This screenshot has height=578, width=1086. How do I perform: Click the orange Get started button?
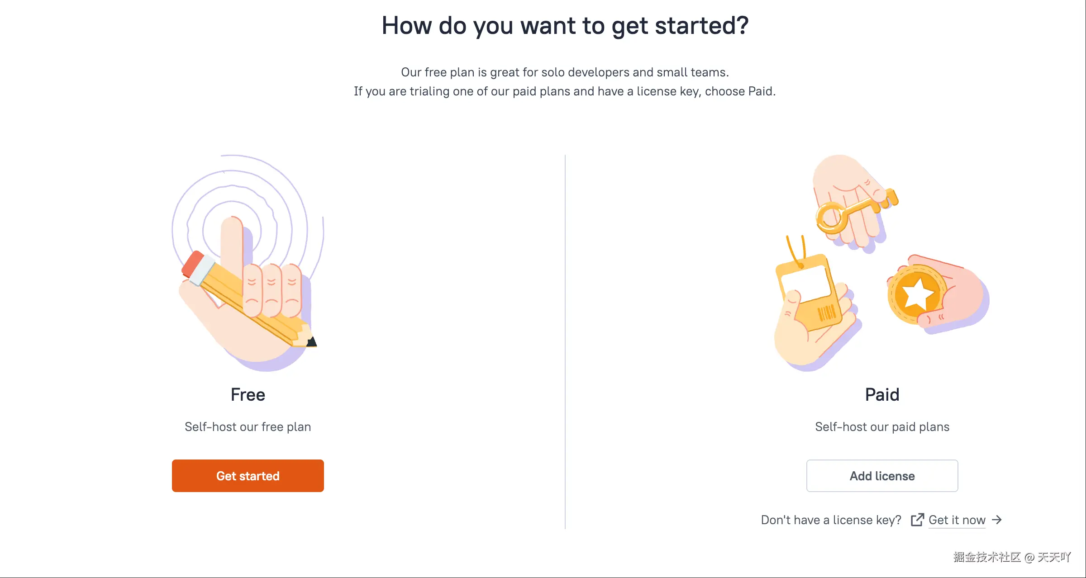pyautogui.click(x=248, y=476)
